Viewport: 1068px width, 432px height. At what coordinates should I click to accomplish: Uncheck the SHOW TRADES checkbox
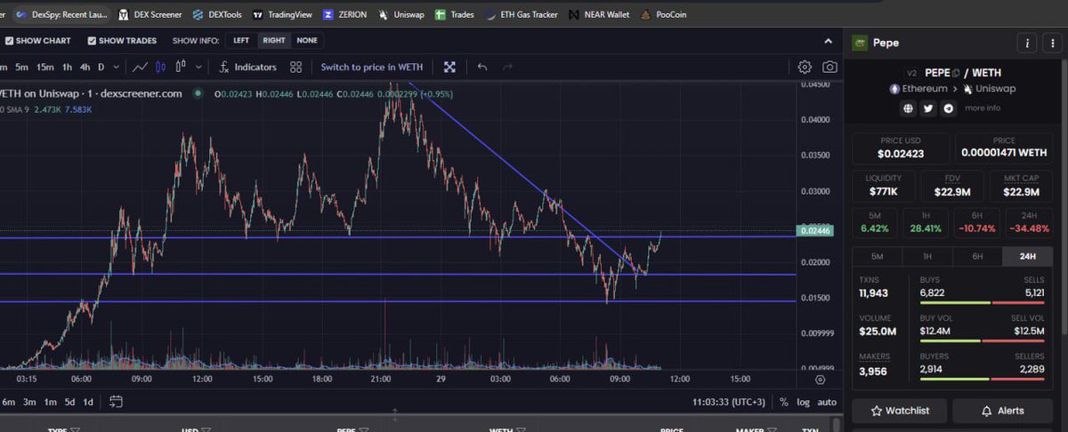point(92,41)
